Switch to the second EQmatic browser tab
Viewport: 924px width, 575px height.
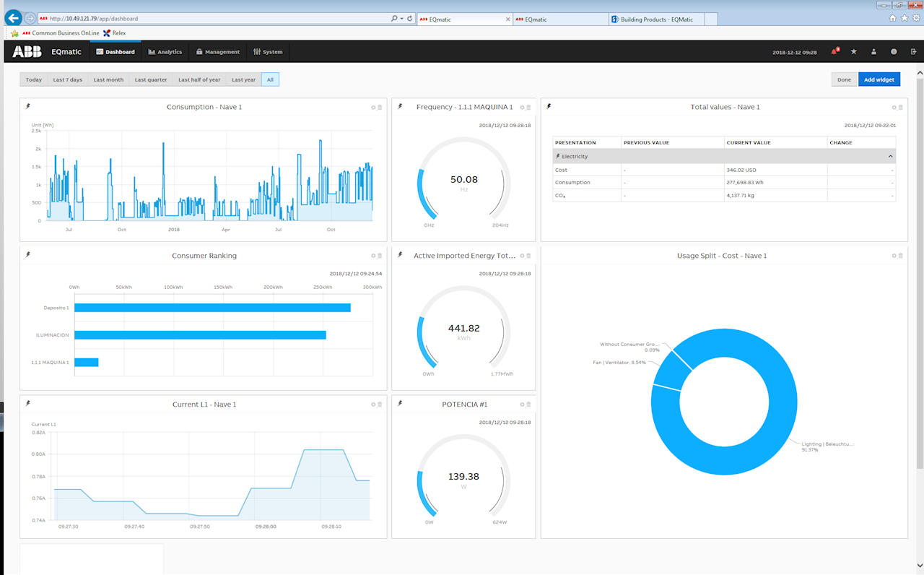pos(560,20)
